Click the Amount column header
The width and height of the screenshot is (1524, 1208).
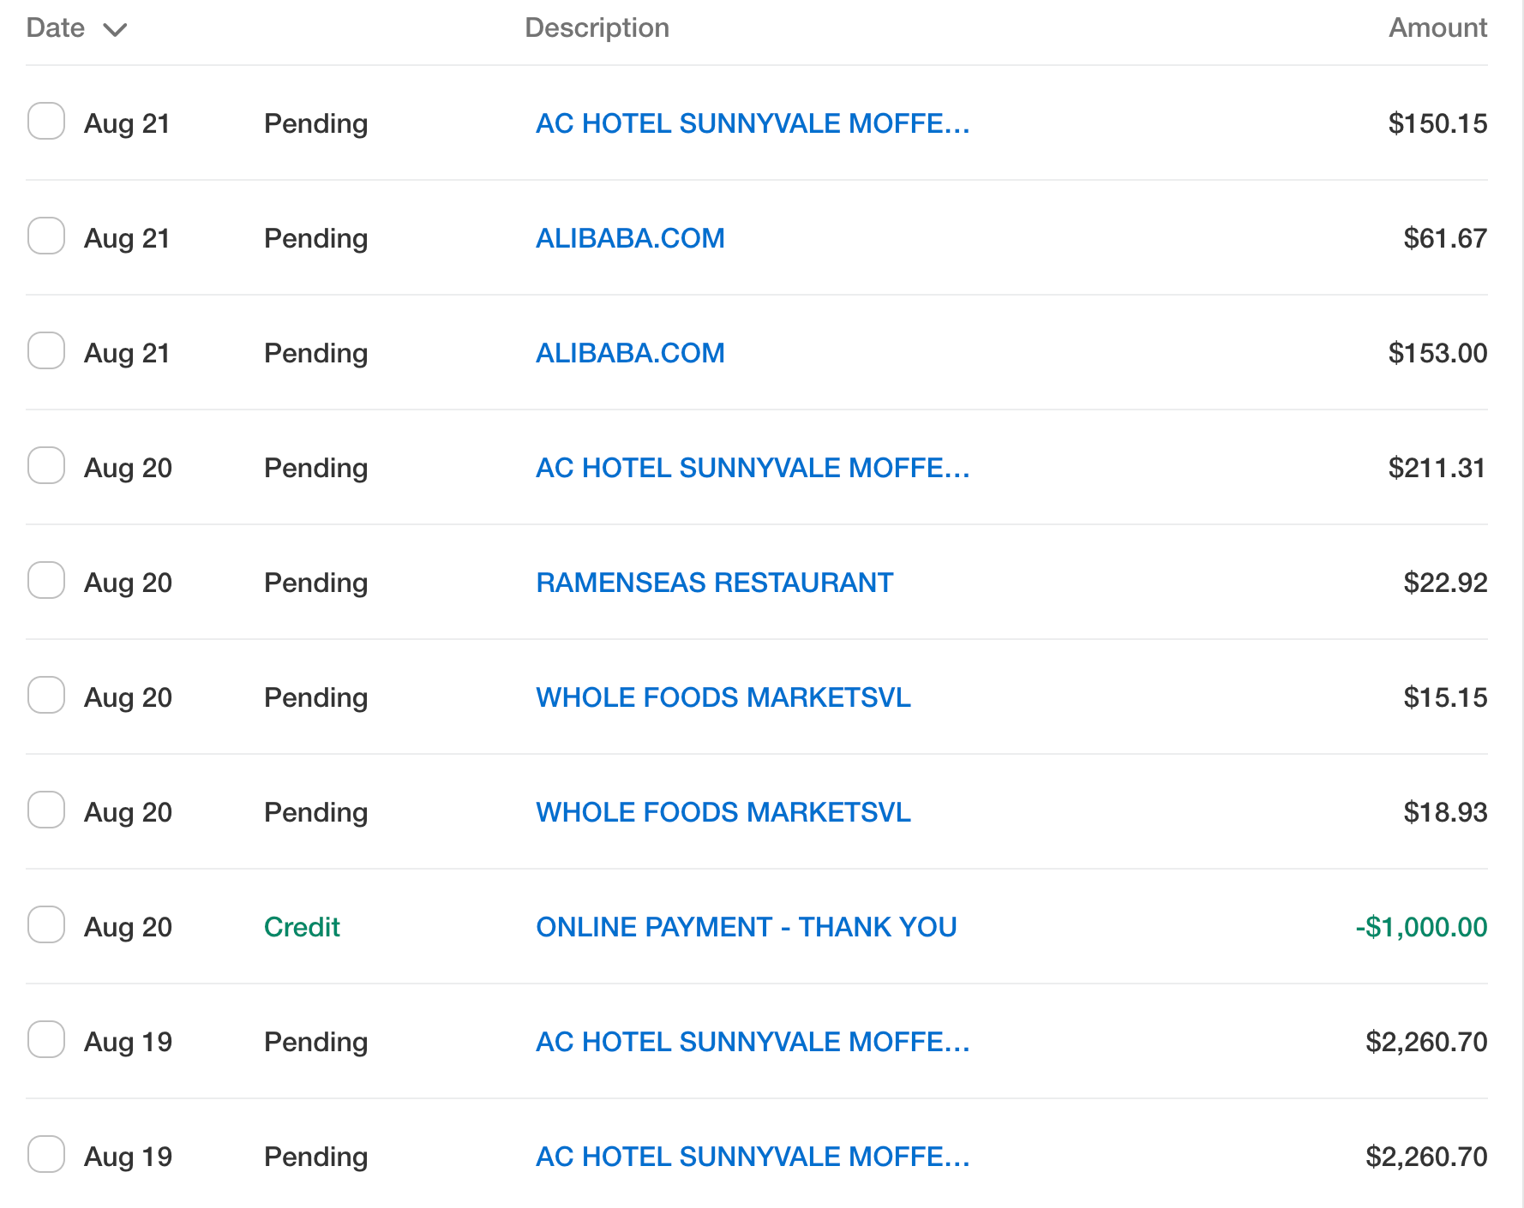pyautogui.click(x=1437, y=27)
